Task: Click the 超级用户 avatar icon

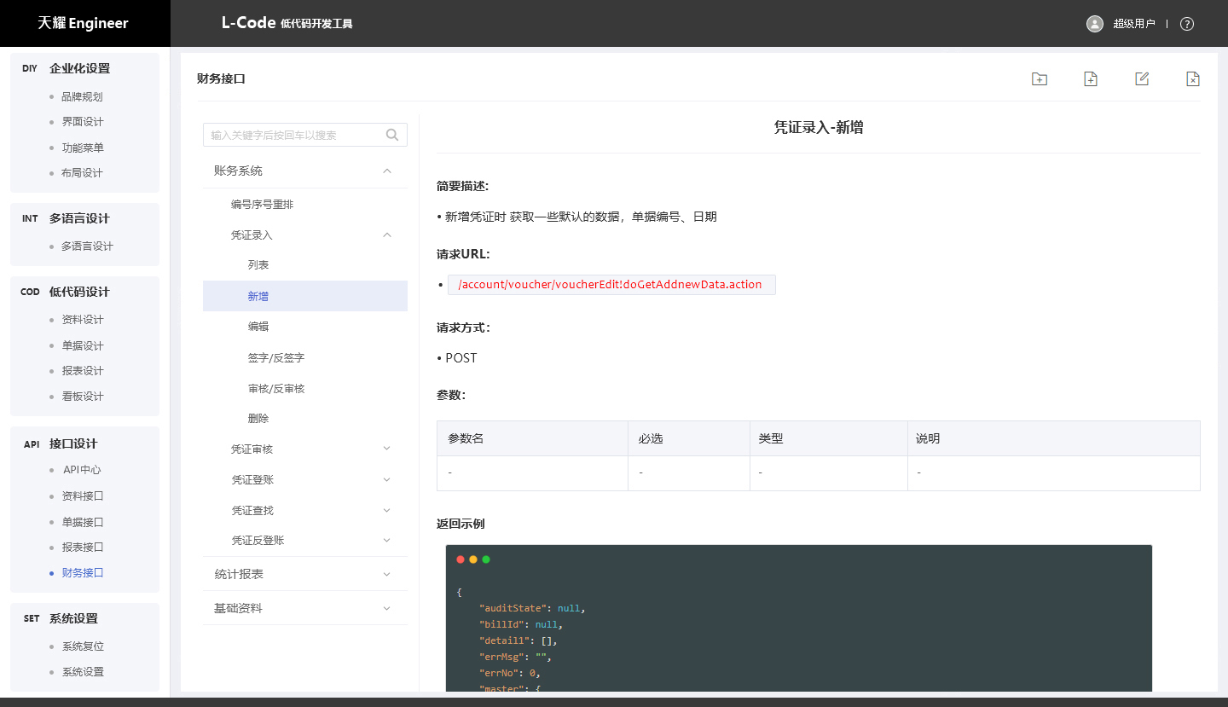Action: pos(1095,24)
